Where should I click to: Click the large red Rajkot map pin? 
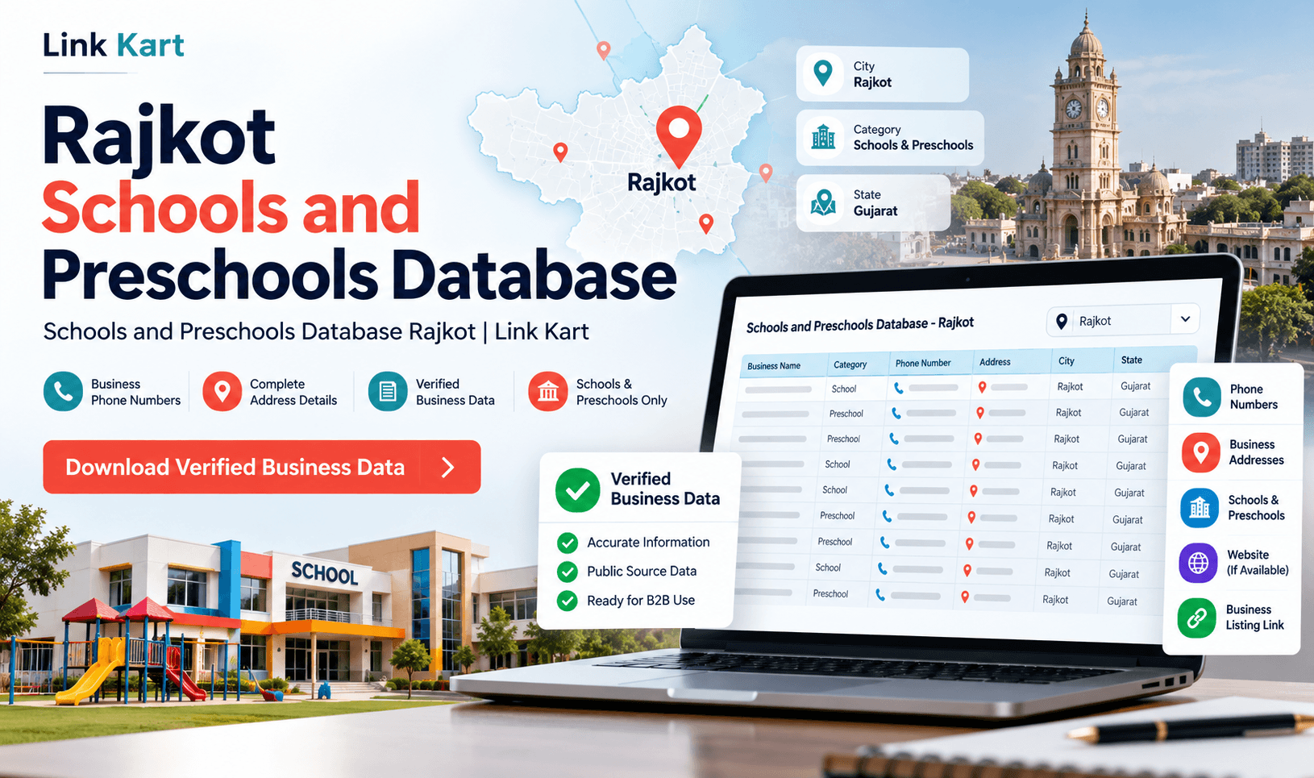[x=679, y=135]
